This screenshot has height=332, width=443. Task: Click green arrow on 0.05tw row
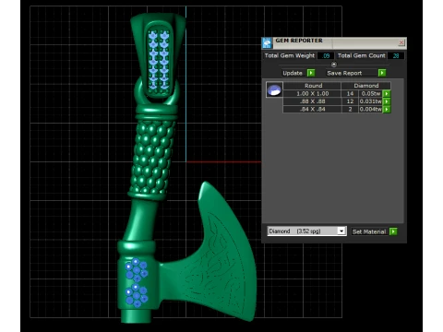point(387,93)
